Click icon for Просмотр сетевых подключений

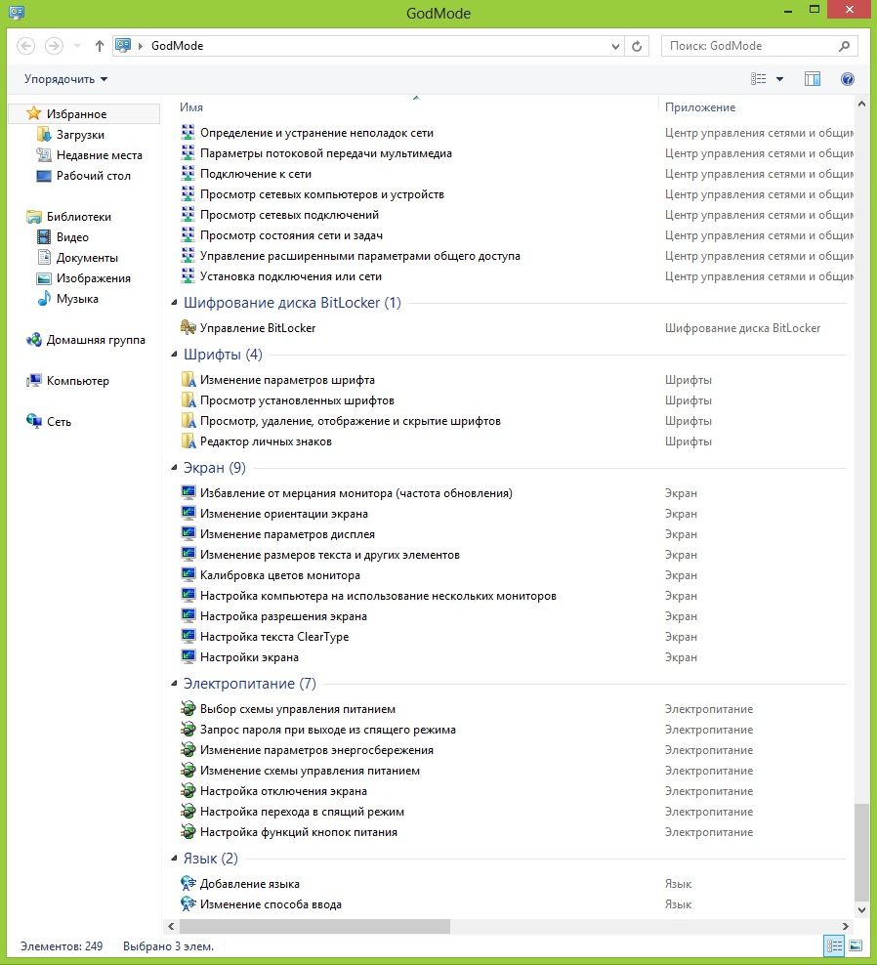tap(188, 214)
